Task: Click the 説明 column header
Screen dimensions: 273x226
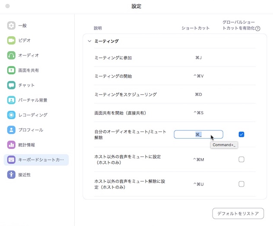Action: click(x=98, y=28)
